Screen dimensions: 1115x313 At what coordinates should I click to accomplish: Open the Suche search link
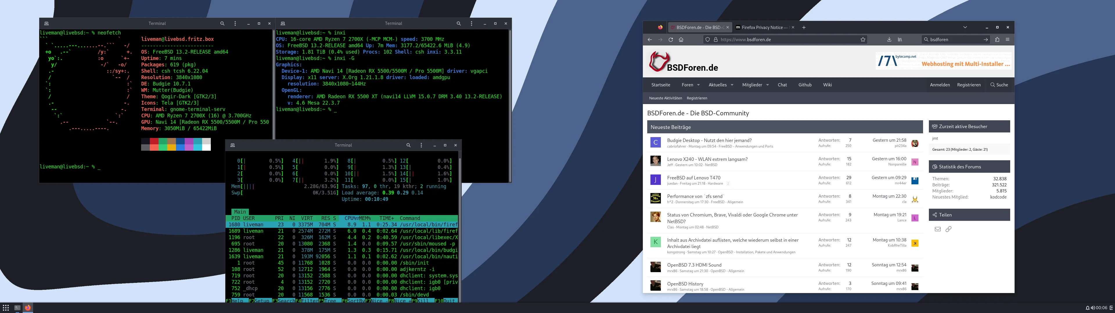[x=999, y=85]
